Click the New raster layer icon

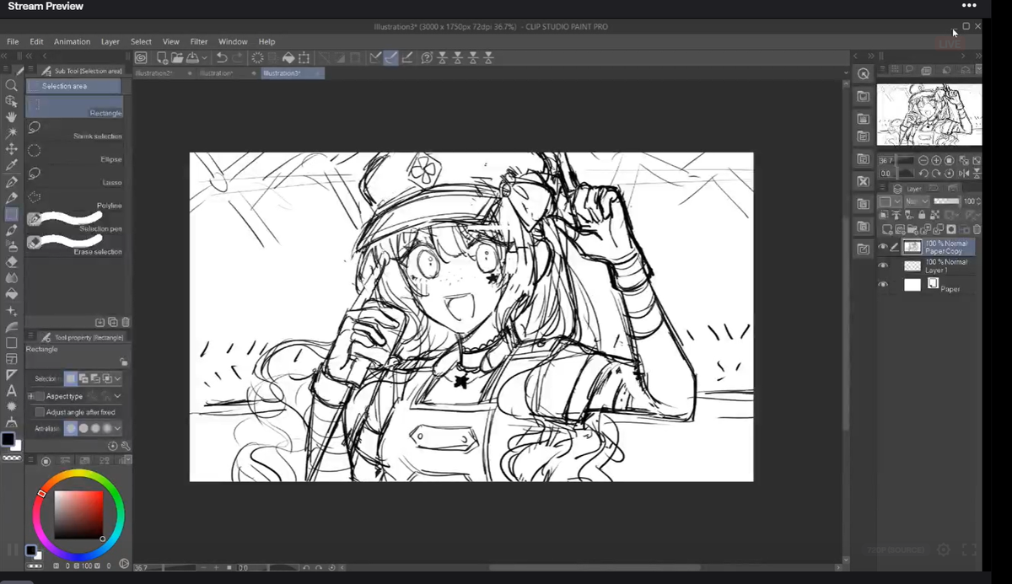click(887, 229)
